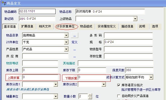The width and height of the screenshot is (166, 100).
Task: Click the 物资等级 label link
Action: tap(12, 63)
